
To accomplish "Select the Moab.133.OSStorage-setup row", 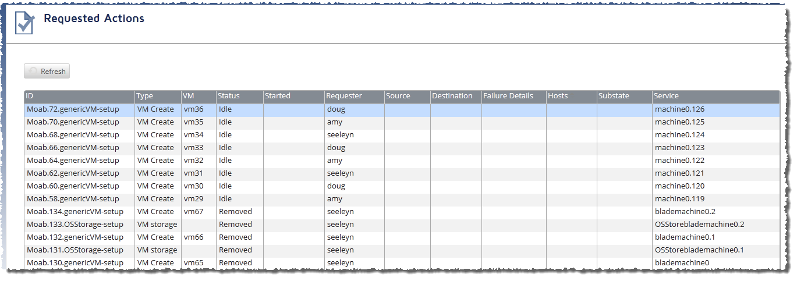I will 402,225.
